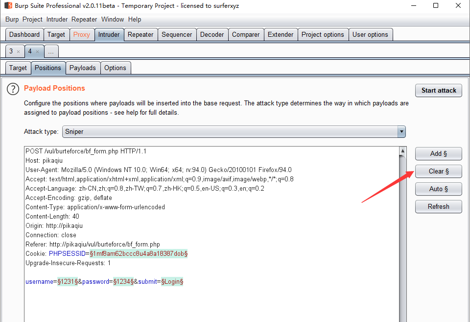The width and height of the screenshot is (470, 322).
Task: Click the Add § button
Action: coord(439,153)
